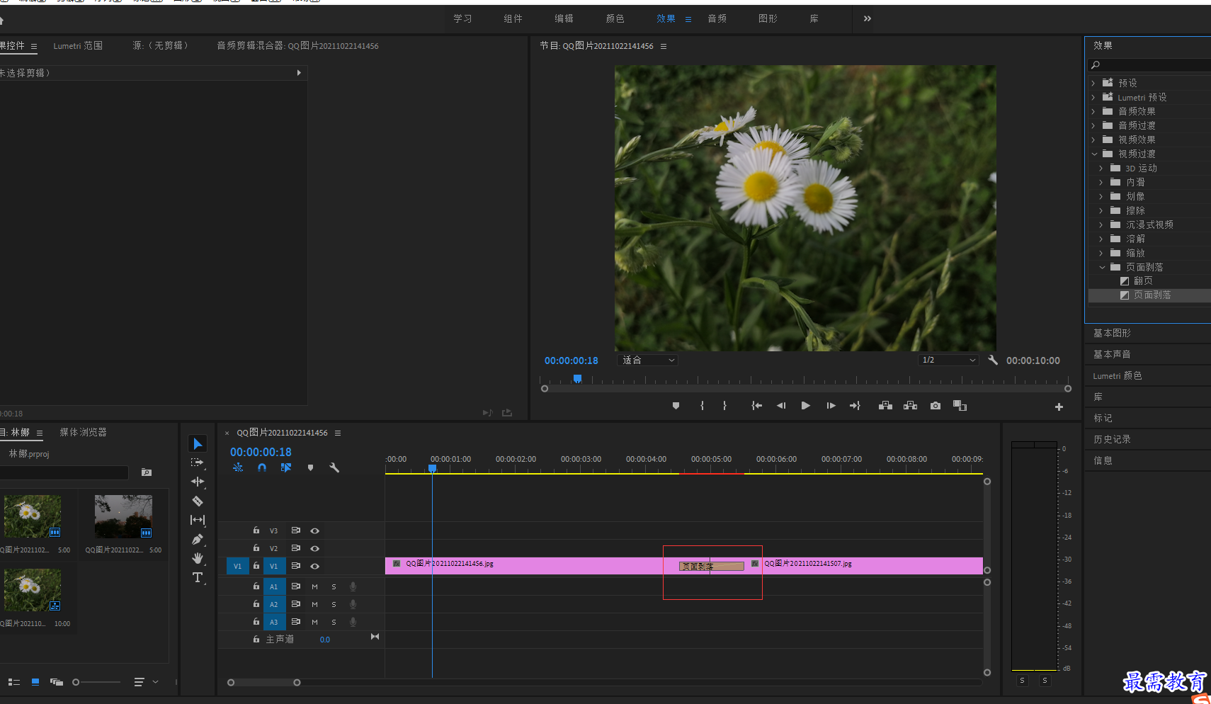Collapse the 页面剥落 folder
This screenshot has height=704, width=1211.
pos(1102,267)
